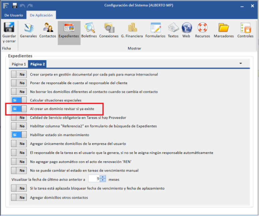Turn off 'Habilitar estado sin mantenimiento'
This screenshot has width=259, height=216.
(19, 135)
